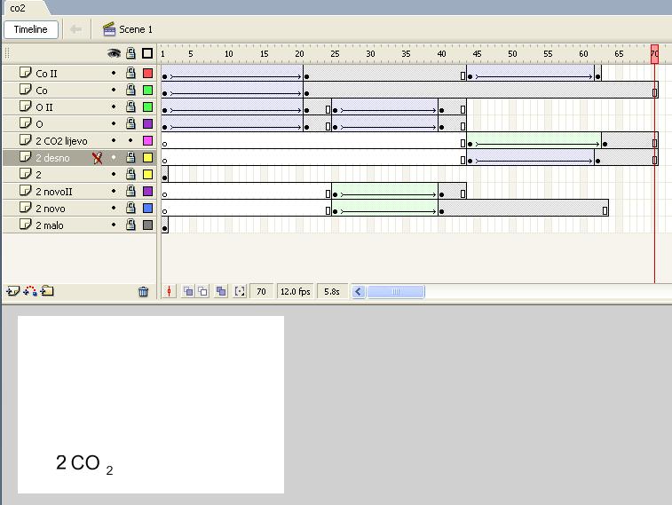Lock all layers using the header padlock
Screen dimensions: 672x505
coord(130,53)
